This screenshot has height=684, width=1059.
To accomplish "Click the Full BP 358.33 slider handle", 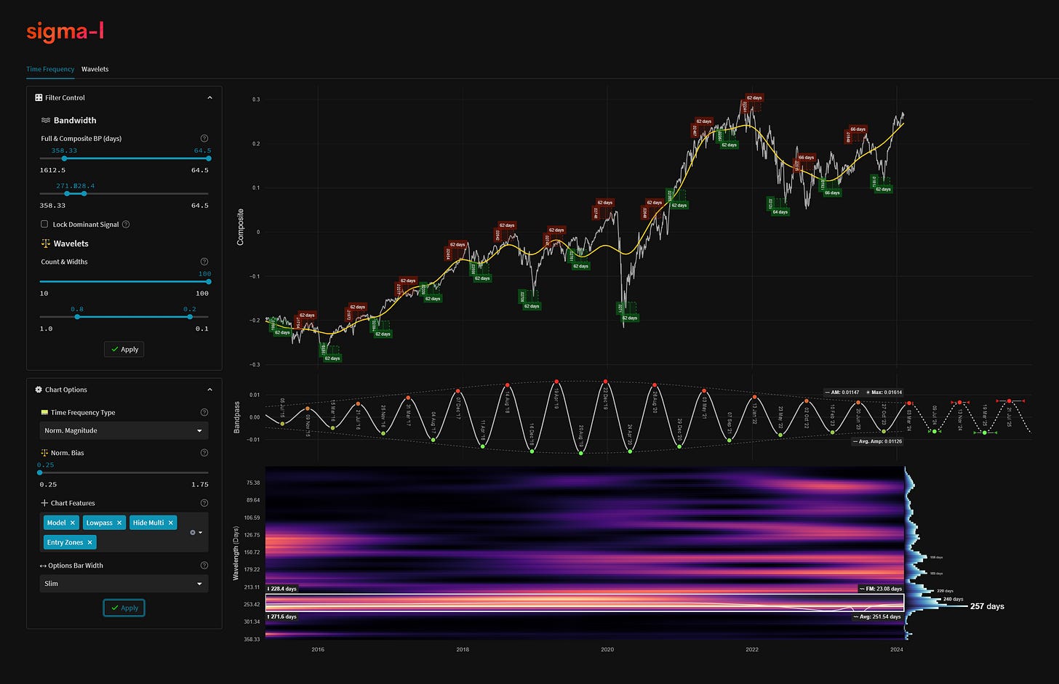I will pyautogui.click(x=64, y=158).
